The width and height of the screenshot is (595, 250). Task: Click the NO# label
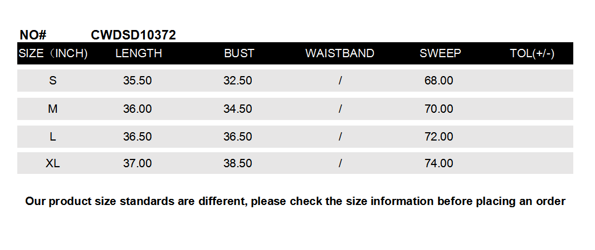(x=33, y=35)
